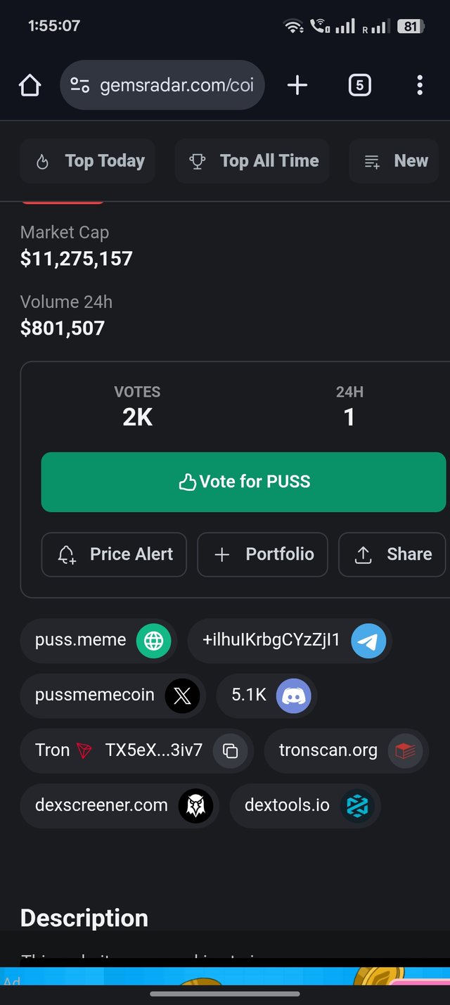Open the Telegram link icon
This screenshot has height=1005, width=450.
coord(368,641)
